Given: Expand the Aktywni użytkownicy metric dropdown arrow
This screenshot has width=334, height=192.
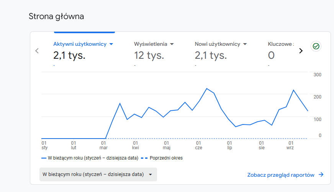Looking at the screenshot, I should click(x=111, y=44).
